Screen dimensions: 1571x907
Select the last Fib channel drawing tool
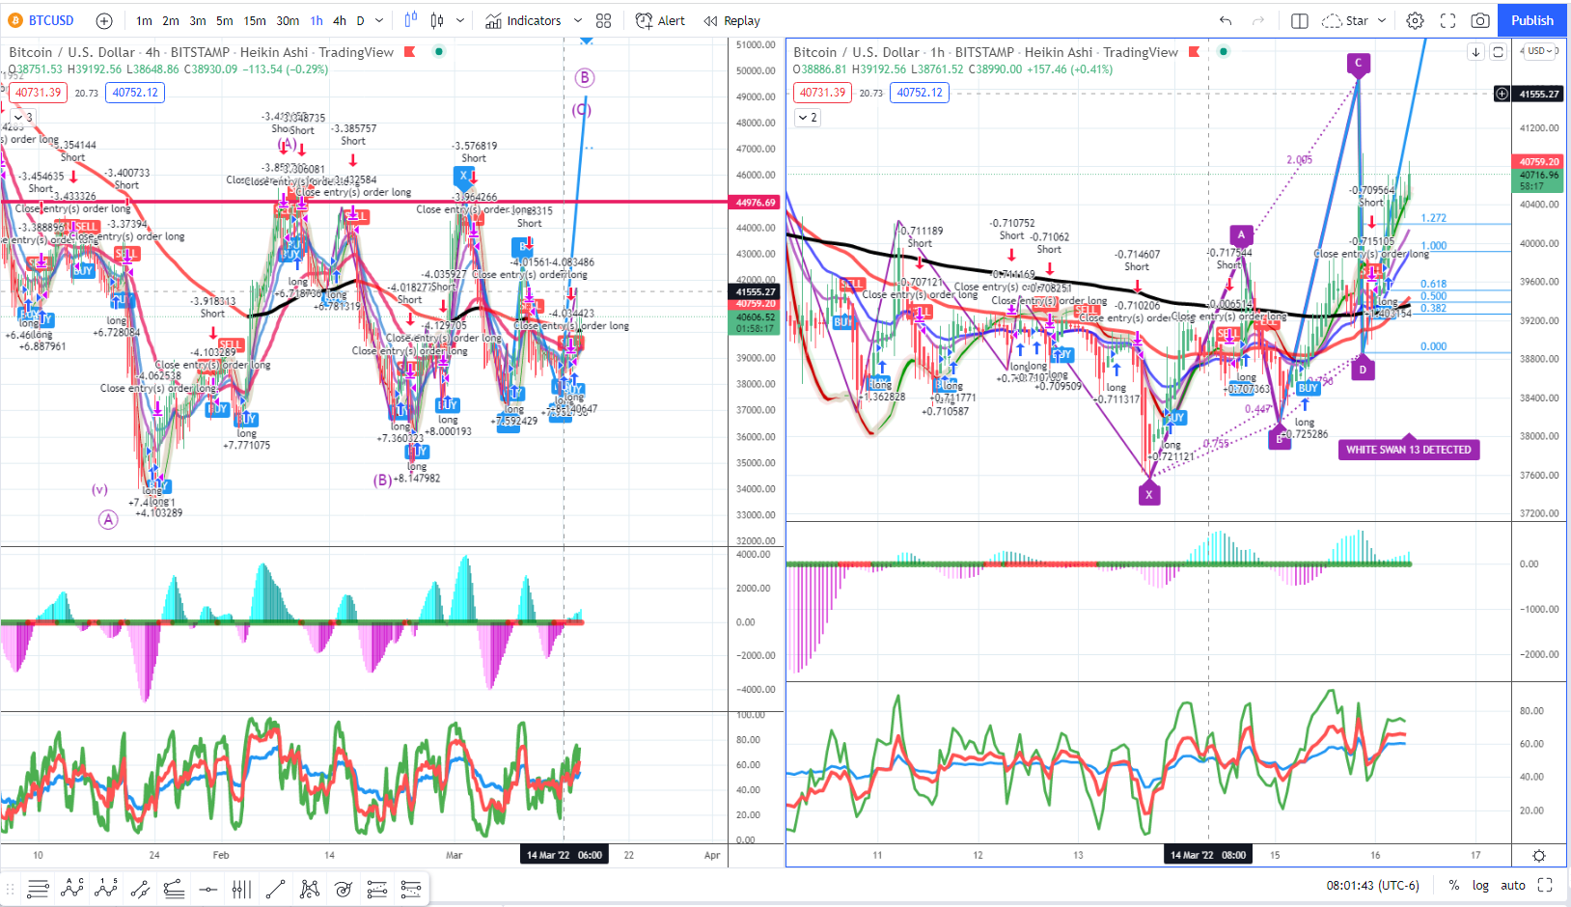pos(411,889)
